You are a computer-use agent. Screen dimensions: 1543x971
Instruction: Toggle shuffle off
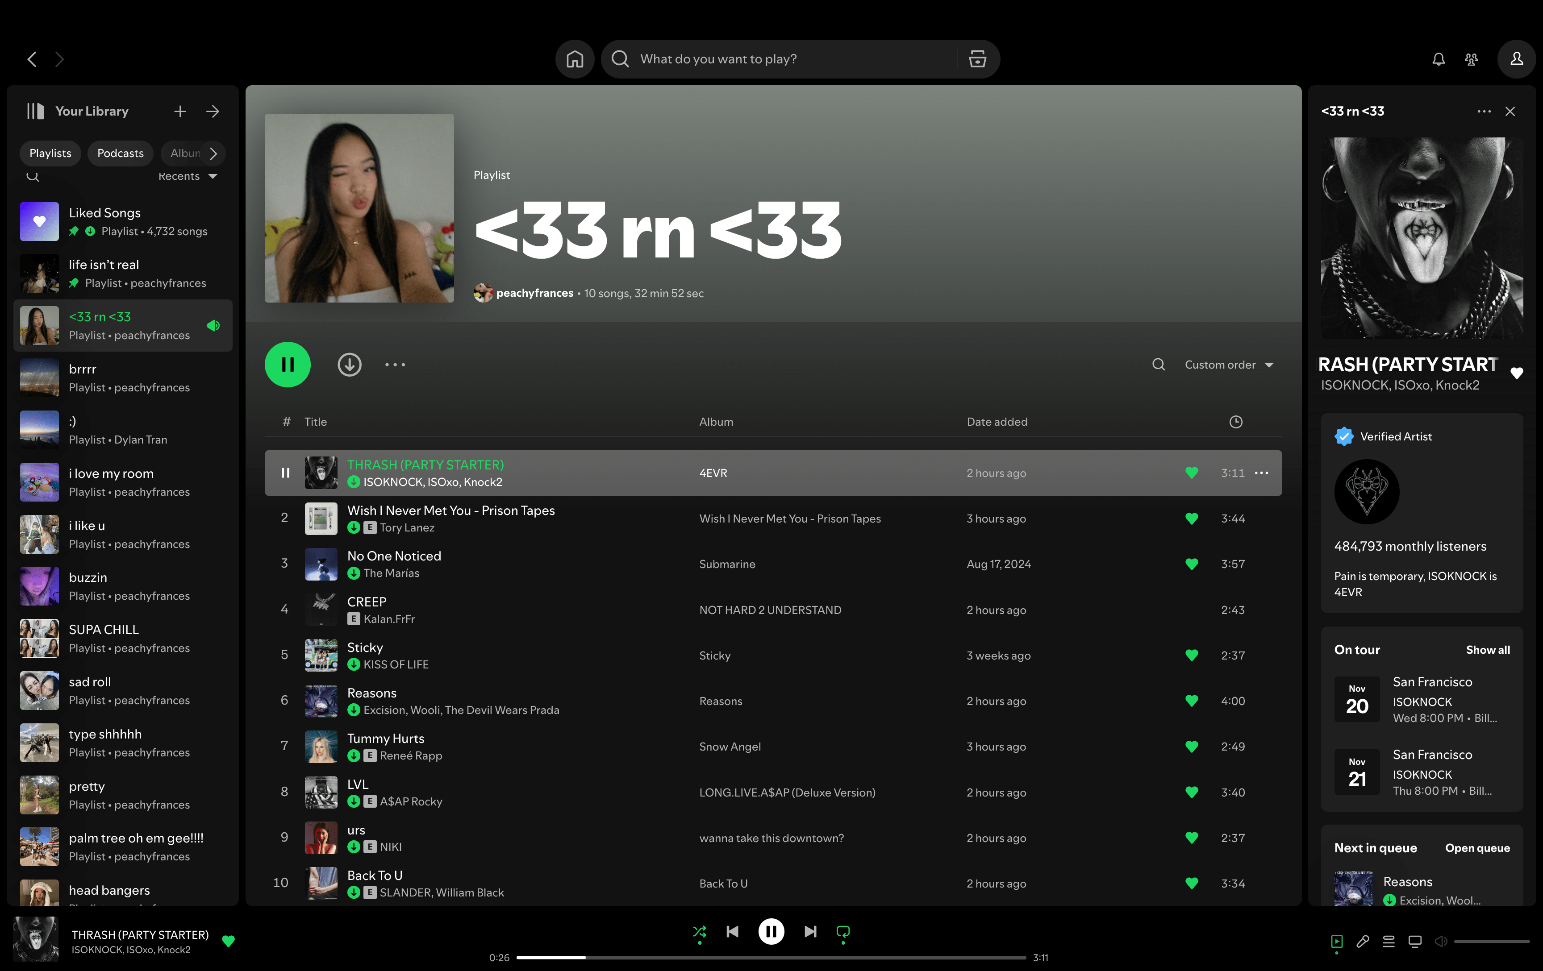click(x=699, y=931)
